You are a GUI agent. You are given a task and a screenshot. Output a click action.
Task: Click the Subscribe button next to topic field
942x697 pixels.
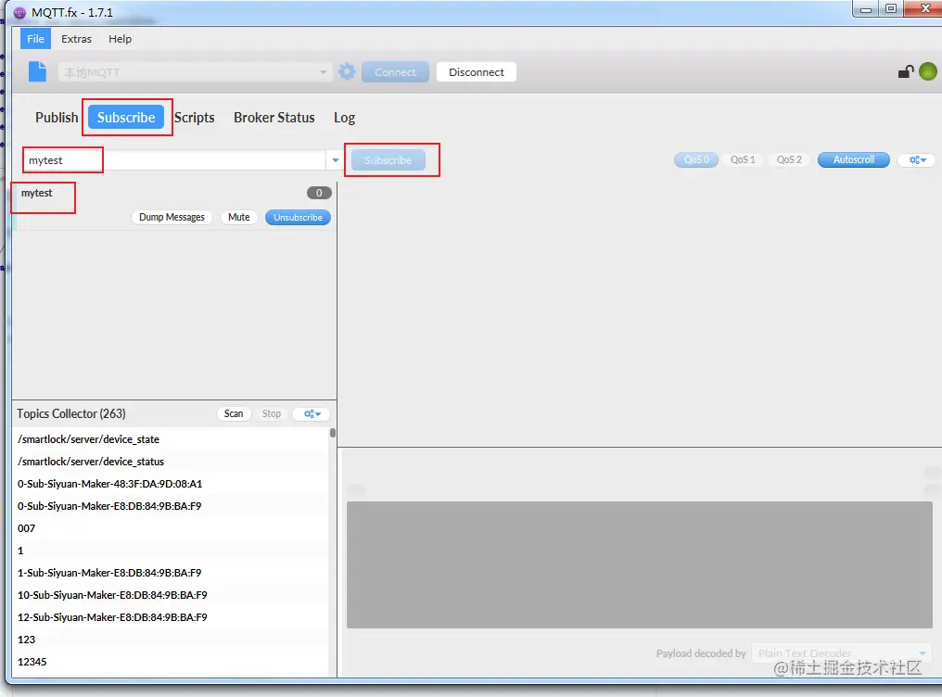(x=388, y=160)
